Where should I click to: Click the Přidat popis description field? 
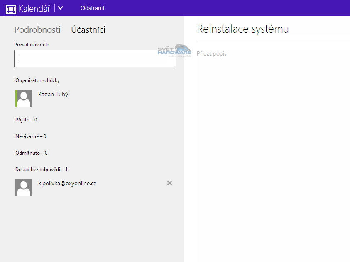pyautogui.click(x=212, y=54)
